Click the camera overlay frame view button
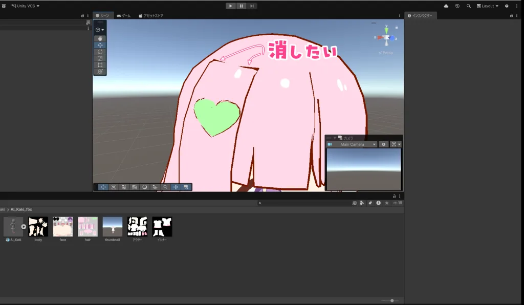The image size is (524, 305). point(394,144)
